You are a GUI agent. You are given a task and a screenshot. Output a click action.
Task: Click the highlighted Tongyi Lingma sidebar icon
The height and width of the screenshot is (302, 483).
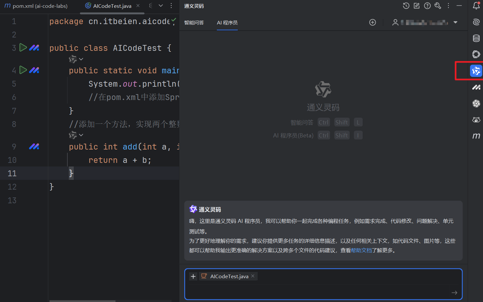click(476, 71)
